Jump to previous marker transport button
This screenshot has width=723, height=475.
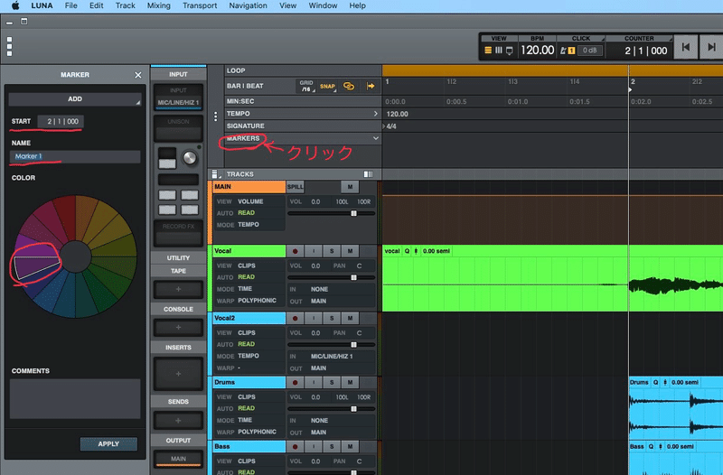pyautogui.click(x=686, y=47)
